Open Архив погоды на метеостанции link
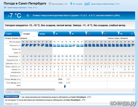 [x=105, y=4]
